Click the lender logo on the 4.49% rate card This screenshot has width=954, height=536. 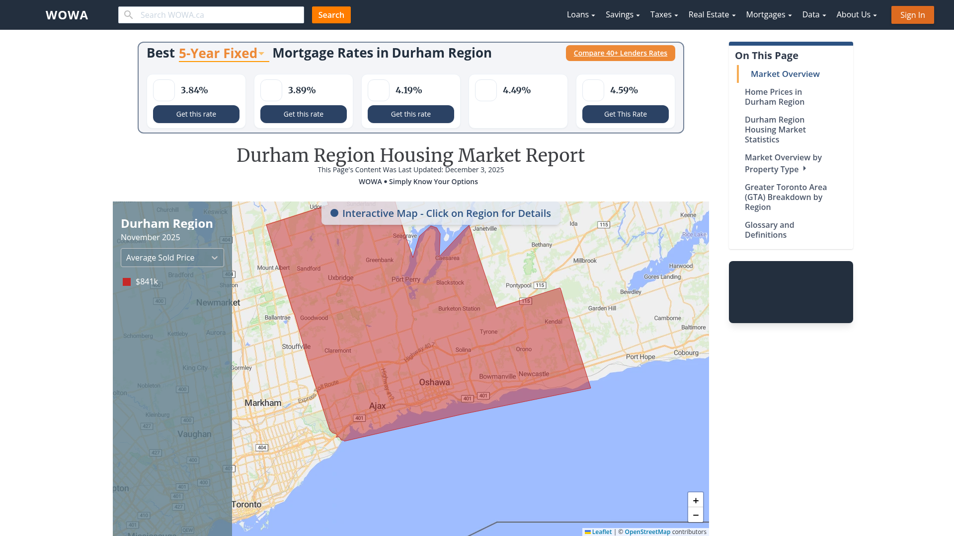point(485,90)
